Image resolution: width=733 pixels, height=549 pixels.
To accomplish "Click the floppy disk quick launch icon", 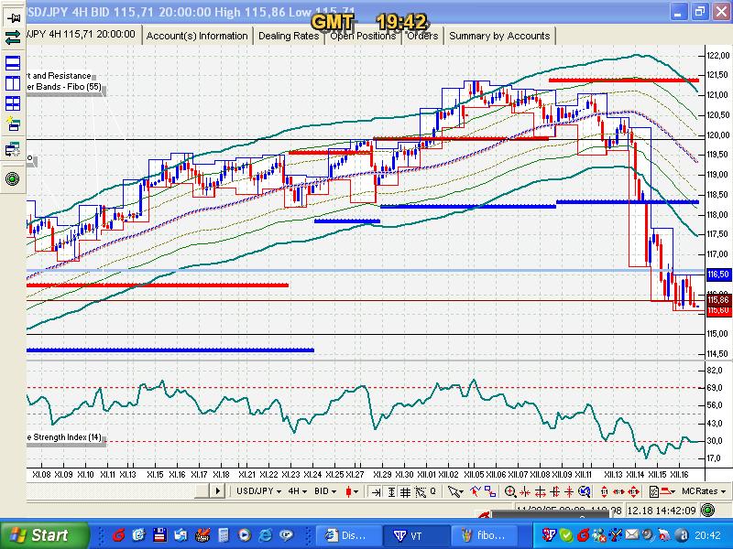I will [159, 535].
